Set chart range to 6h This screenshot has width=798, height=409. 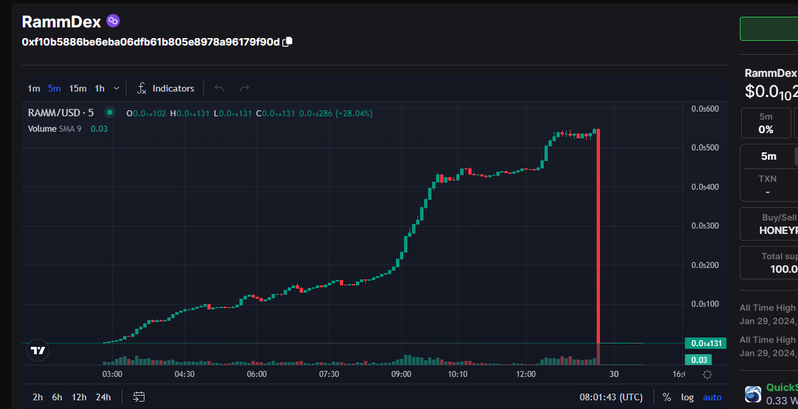[x=58, y=397]
